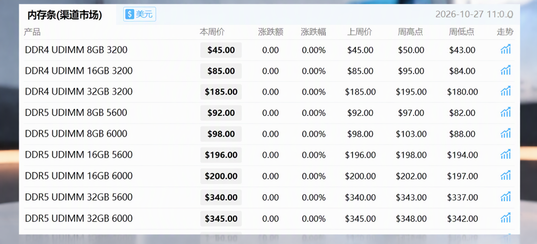Click weekly low $88.00
This screenshot has height=244, width=537.
[x=462, y=134]
